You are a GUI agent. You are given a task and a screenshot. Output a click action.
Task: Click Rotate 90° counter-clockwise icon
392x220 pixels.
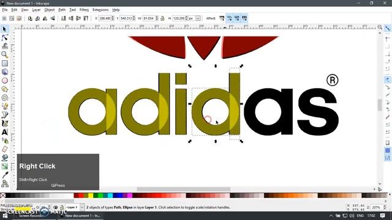[30, 18]
